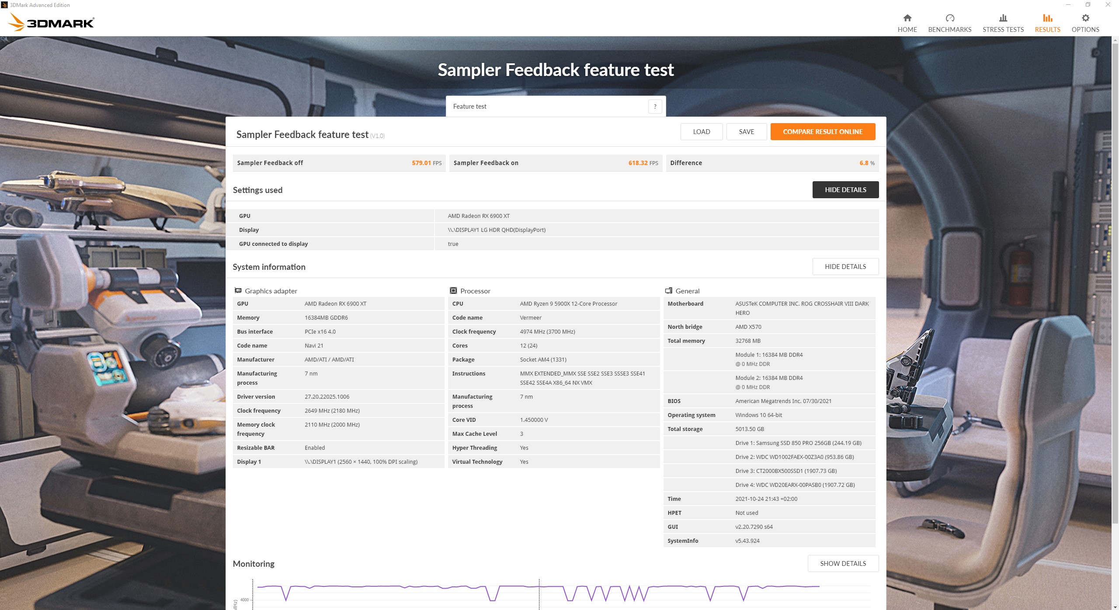Click the vertical scrollbar thumb
The width and height of the screenshot is (1119, 610).
point(1115,284)
